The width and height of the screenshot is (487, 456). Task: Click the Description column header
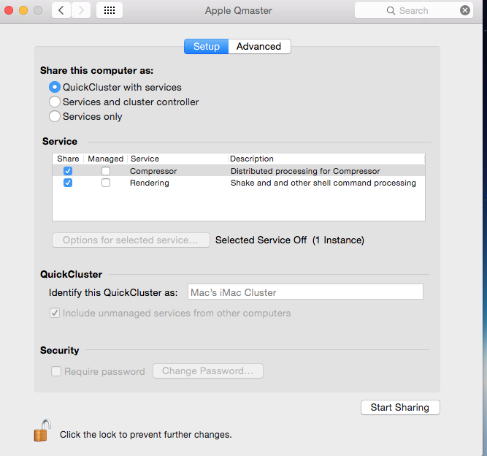[x=327, y=159]
